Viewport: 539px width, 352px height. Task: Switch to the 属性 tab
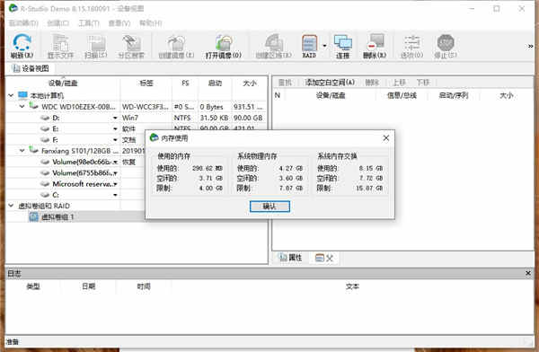(290, 258)
